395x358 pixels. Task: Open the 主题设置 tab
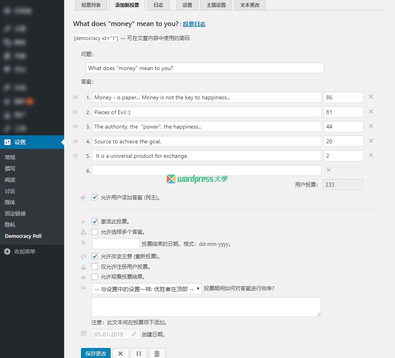pos(216,5)
